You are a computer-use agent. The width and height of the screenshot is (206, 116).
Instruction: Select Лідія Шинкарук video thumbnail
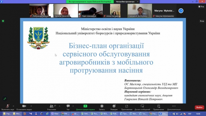90,11
